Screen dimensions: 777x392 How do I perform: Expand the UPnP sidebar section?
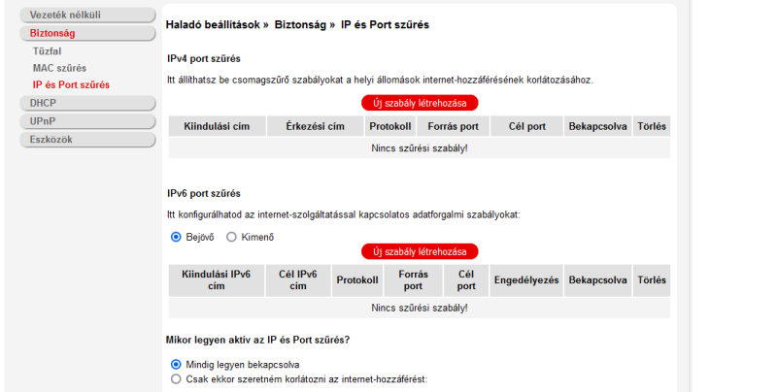coord(87,121)
